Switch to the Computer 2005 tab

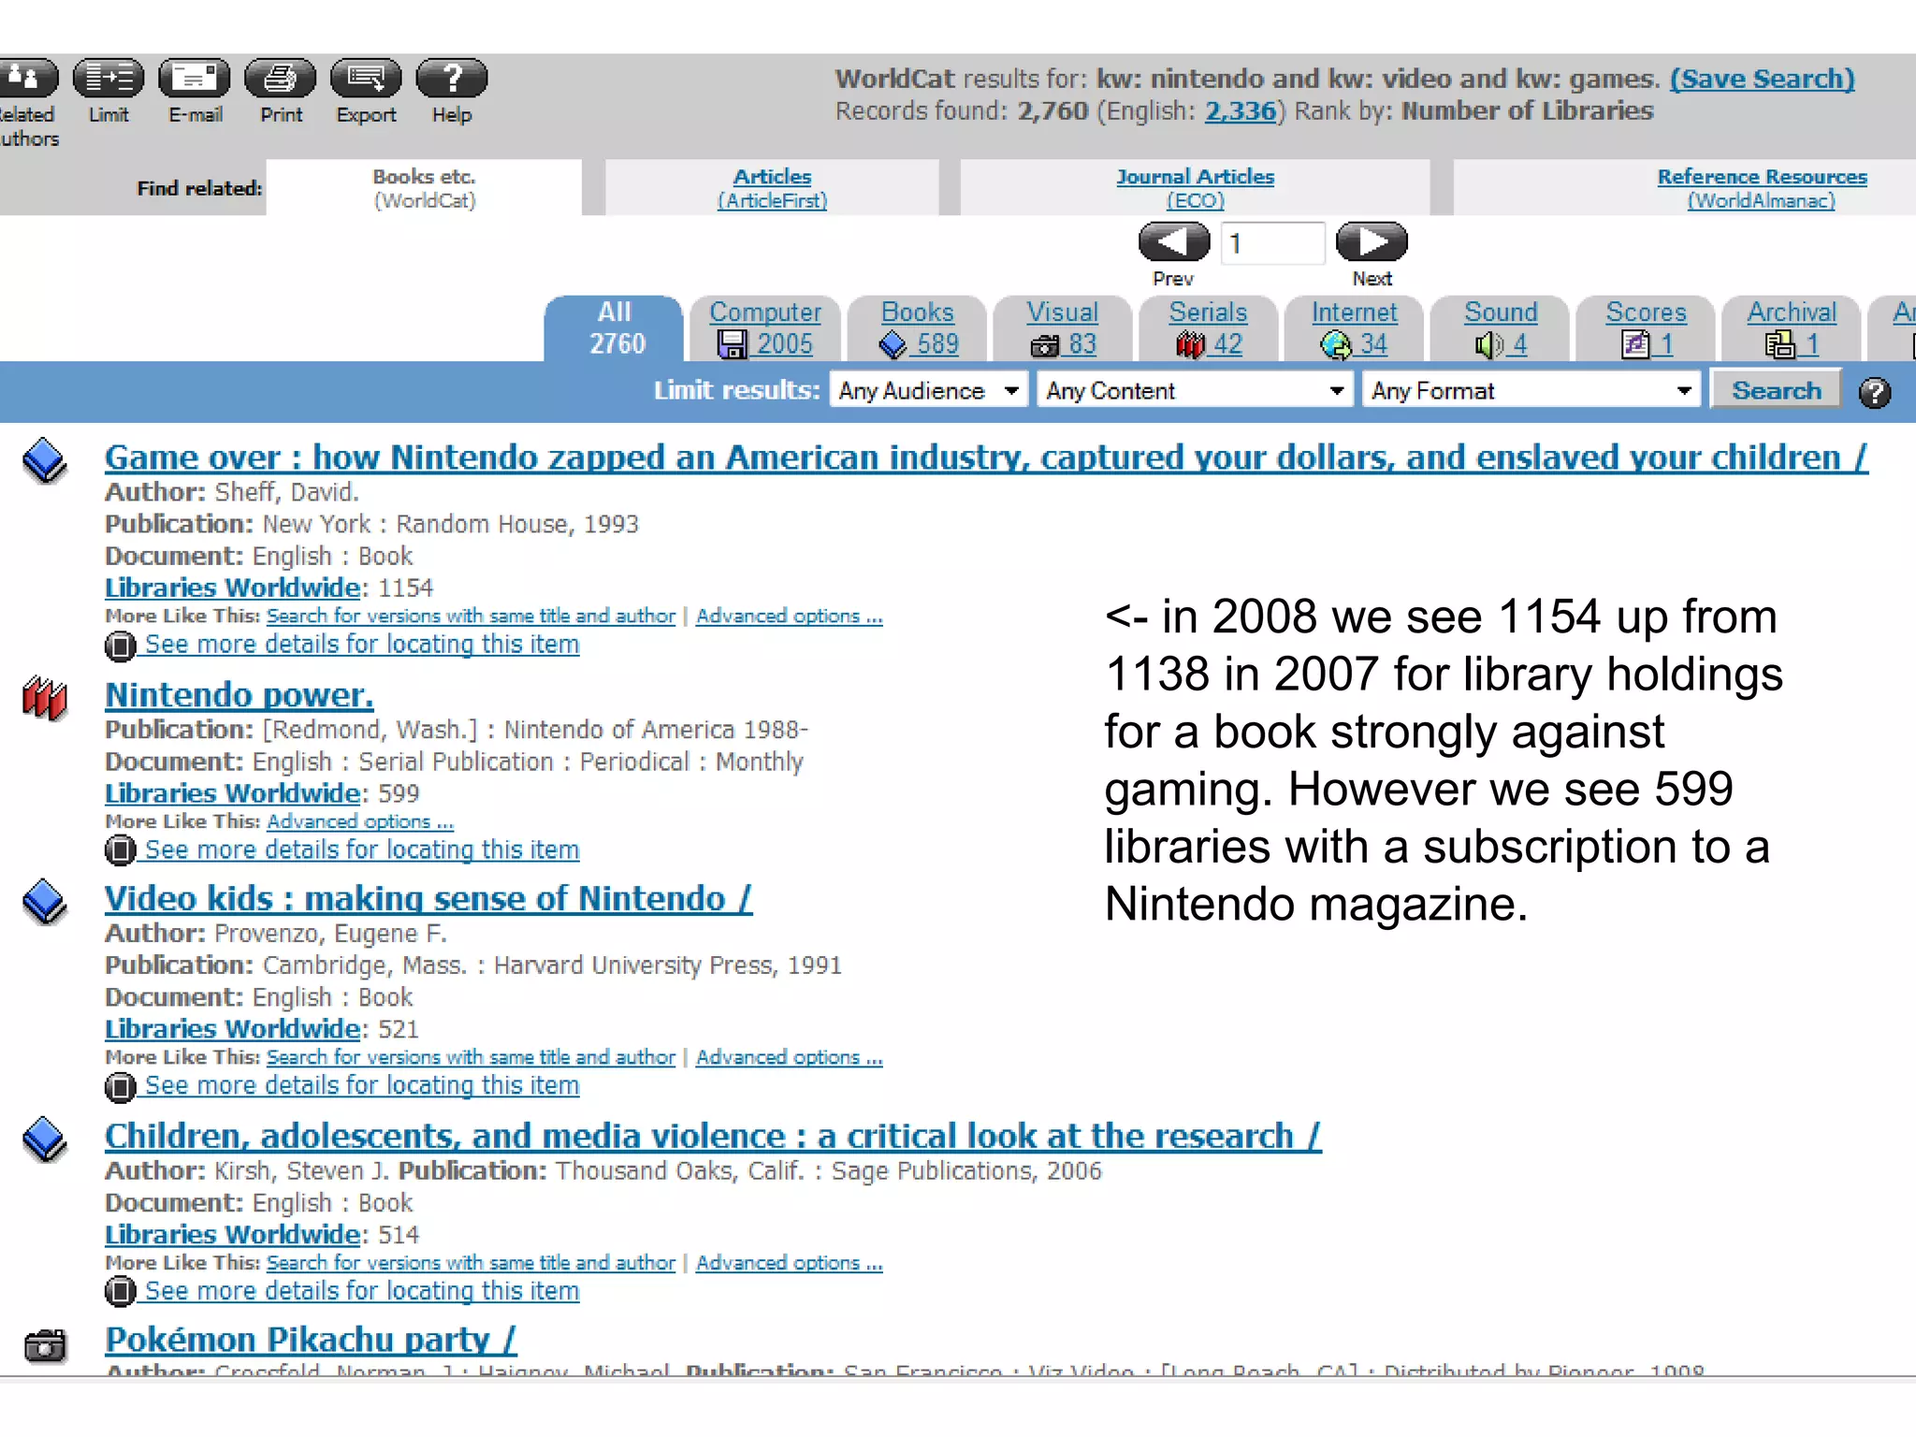click(x=764, y=328)
